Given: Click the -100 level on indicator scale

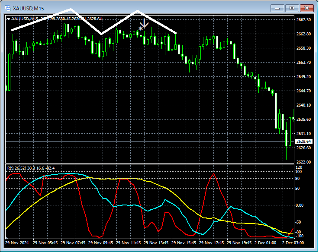Looking at the screenshot, I should (x=299, y=236).
